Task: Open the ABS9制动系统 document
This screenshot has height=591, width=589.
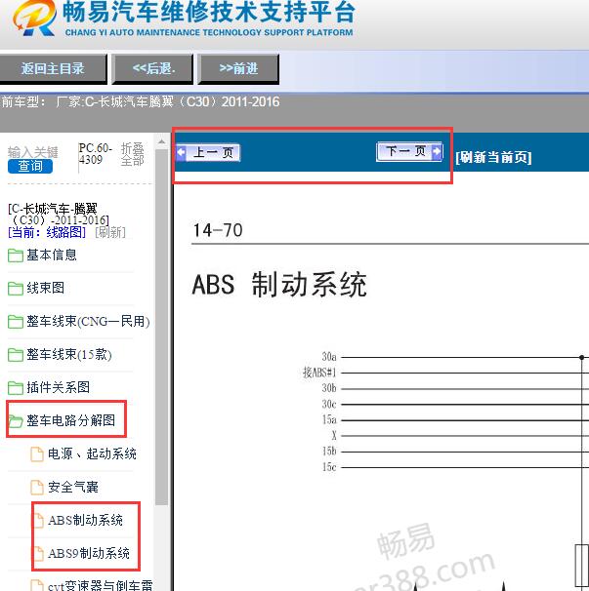Action: coord(89,553)
